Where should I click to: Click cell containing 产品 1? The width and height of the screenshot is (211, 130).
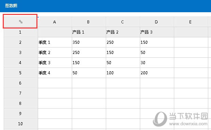89,32
